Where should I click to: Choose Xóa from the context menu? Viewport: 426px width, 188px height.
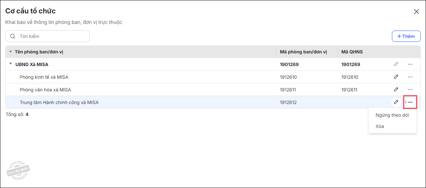pyautogui.click(x=380, y=126)
